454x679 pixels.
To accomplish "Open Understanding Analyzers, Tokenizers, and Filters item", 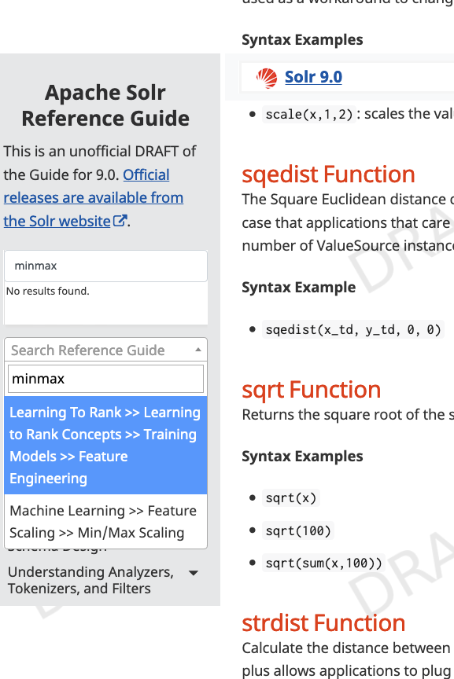I will 90,580.
